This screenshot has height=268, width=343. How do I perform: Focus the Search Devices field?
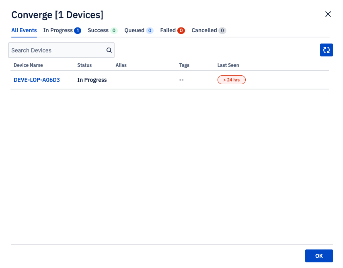pyautogui.click(x=56, y=50)
